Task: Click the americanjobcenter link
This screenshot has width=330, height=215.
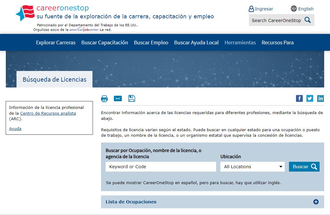Action: tap(84, 30)
